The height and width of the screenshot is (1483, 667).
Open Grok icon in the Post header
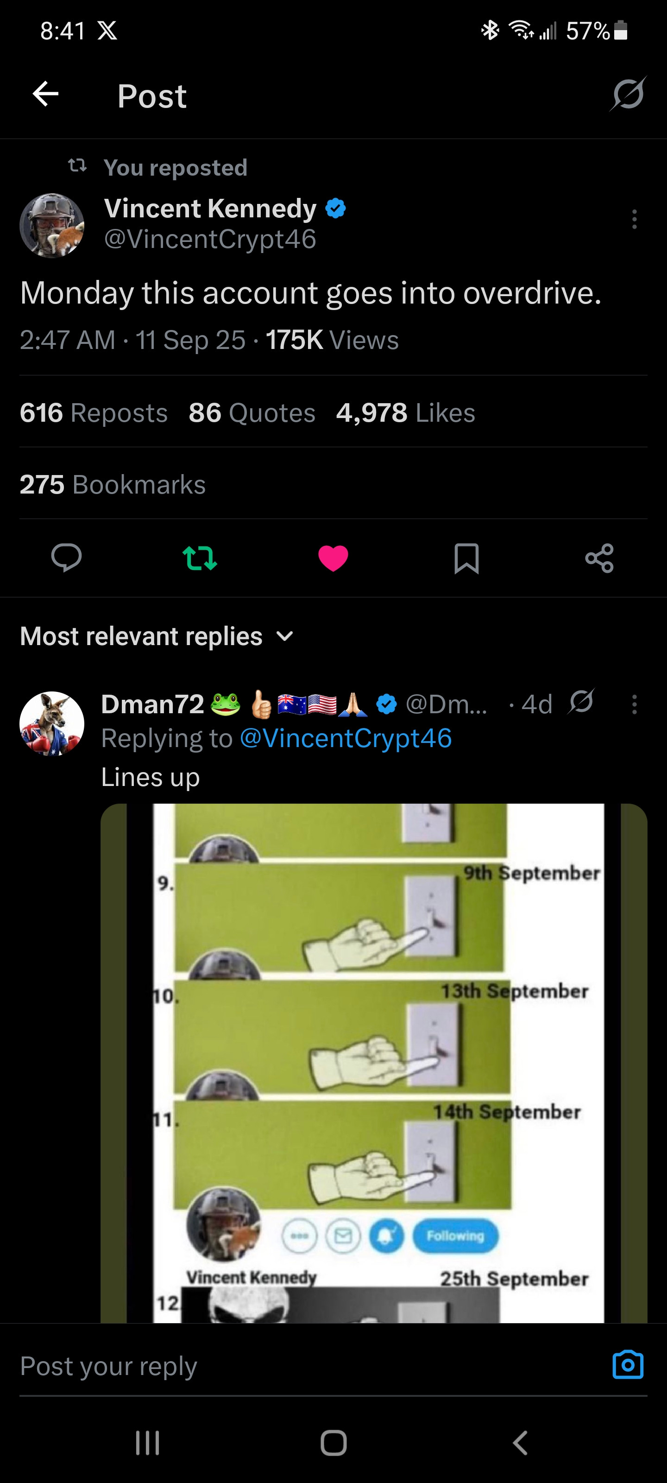[x=627, y=95]
